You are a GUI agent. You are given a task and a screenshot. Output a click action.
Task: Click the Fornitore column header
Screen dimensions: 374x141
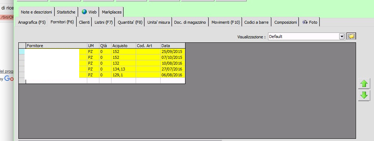56,46
